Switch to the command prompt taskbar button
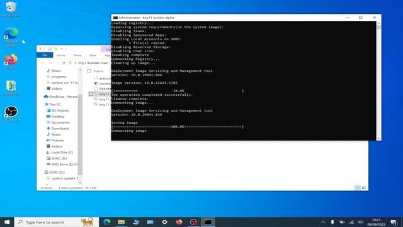 click(208, 222)
